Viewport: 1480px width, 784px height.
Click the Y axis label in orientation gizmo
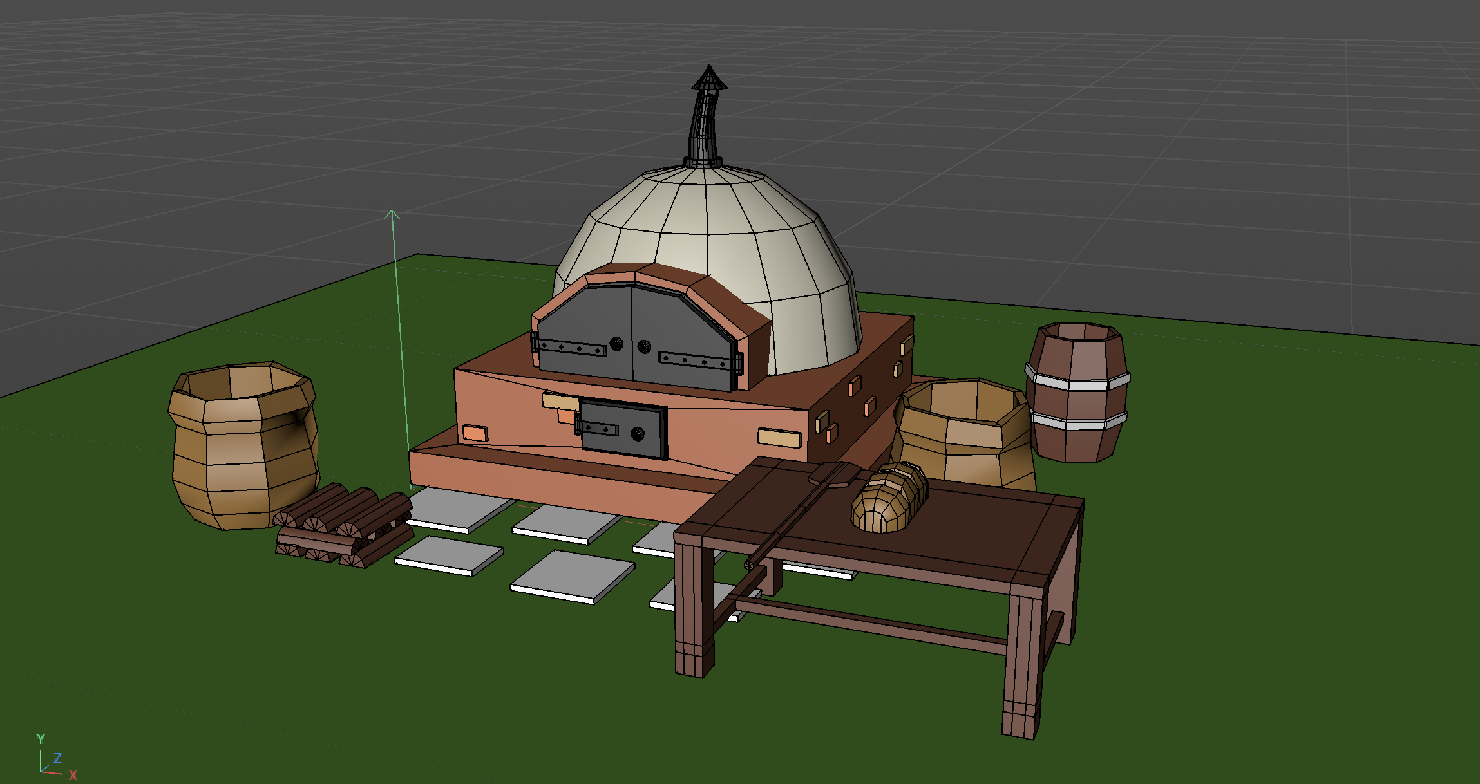41,739
